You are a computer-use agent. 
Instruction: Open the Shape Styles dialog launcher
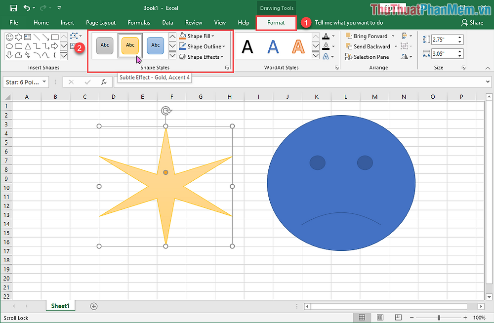(227, 68)
